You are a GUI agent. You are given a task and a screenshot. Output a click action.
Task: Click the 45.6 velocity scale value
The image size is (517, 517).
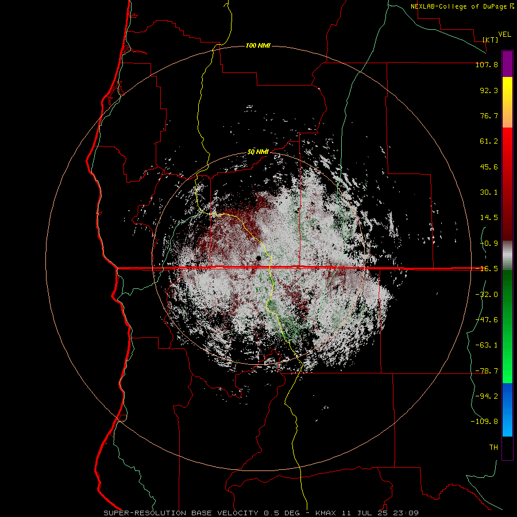[489, 167]
